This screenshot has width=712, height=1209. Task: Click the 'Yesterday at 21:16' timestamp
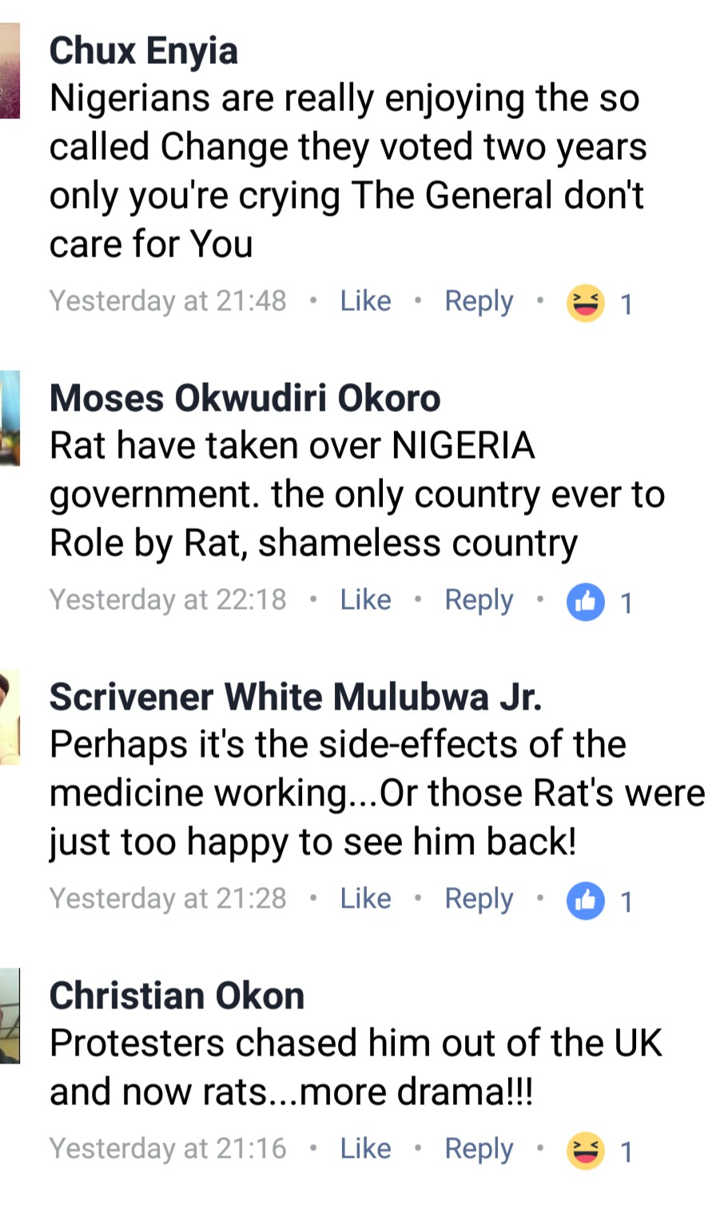pos(168,1149)
